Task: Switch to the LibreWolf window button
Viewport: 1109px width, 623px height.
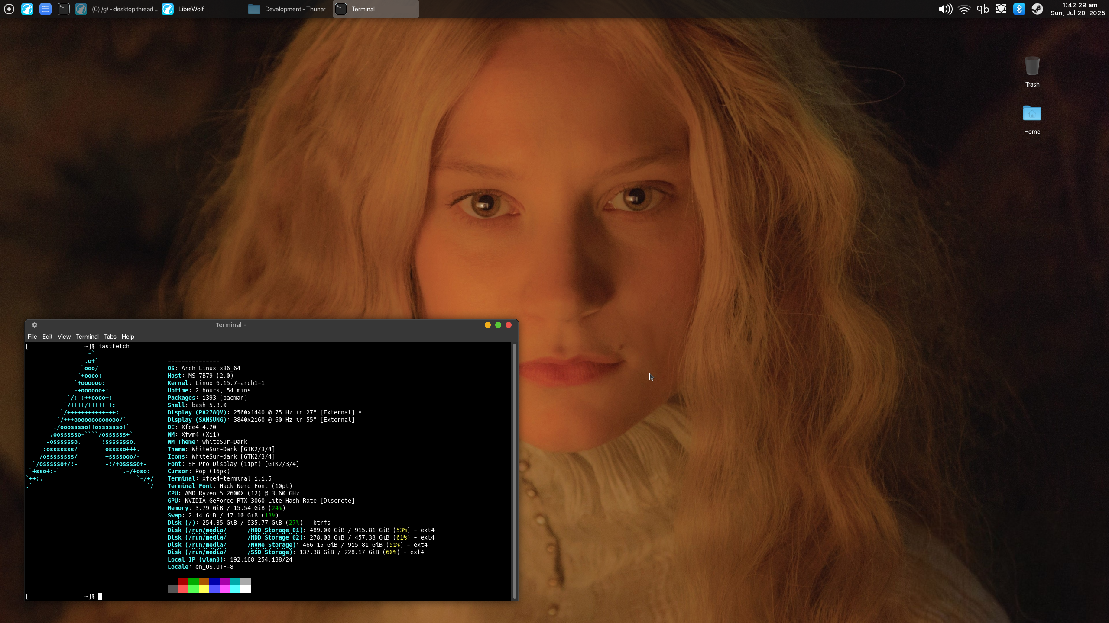Action: click(203, 9)
